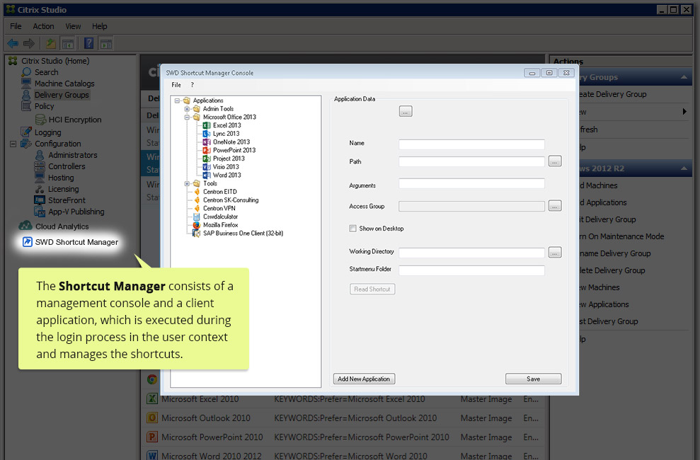Select Centron SK-Consulting in the Applications tree
700x460 pixels.
tap(231, 200)
